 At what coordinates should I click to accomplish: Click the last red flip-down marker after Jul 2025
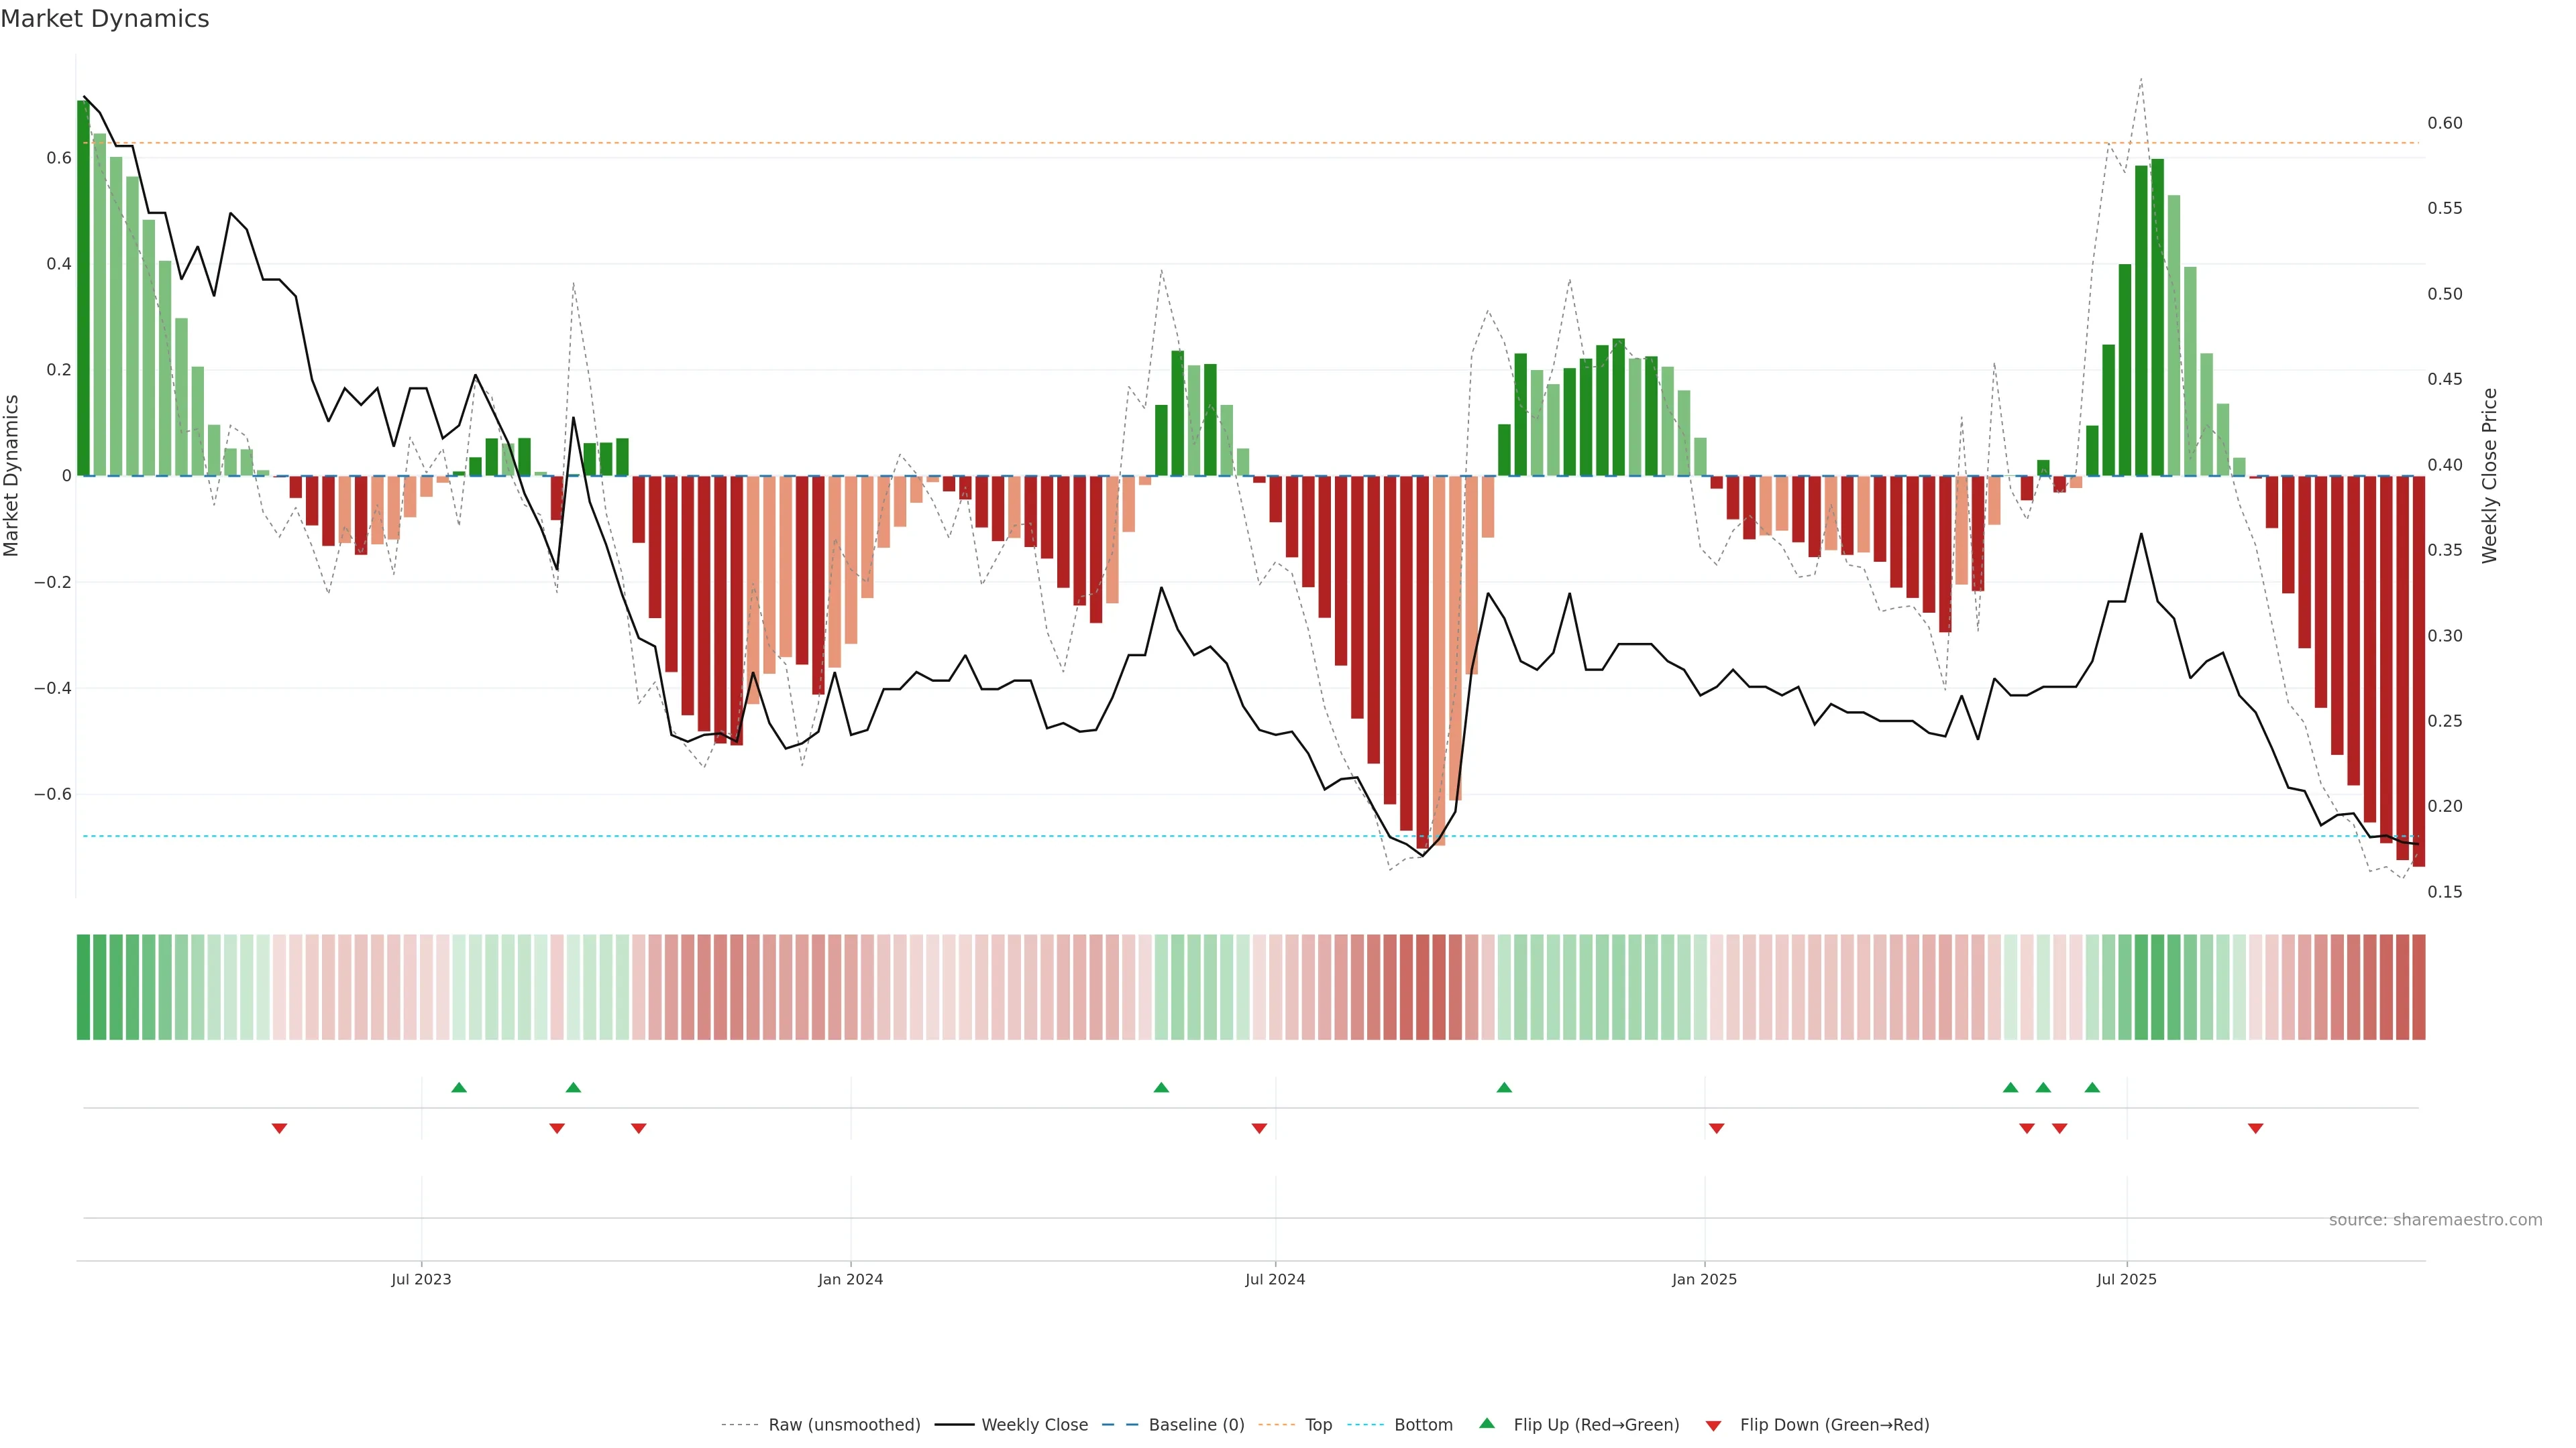[2256, 1128]
